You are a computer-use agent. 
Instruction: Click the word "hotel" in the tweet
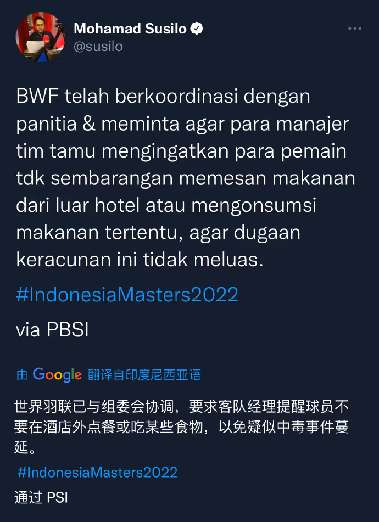coord(117,205)
